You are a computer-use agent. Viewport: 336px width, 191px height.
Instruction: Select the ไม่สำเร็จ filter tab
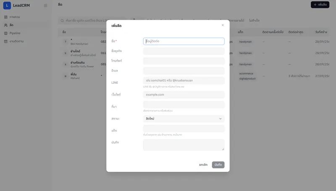click(x=254, y=21)
